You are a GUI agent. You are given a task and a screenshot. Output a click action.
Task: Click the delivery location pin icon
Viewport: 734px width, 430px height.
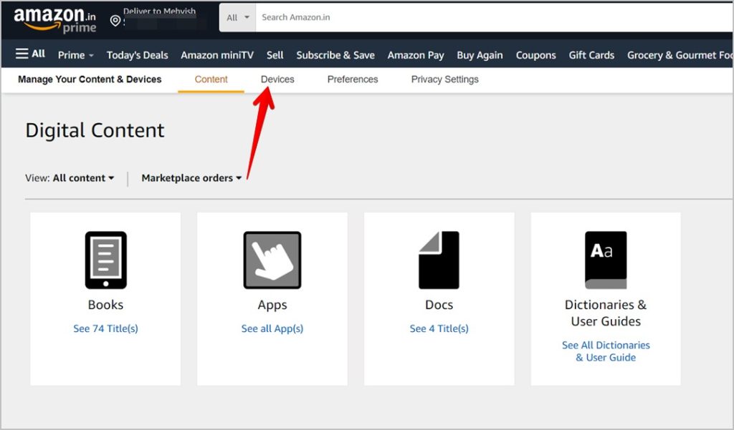click(115, 21)
